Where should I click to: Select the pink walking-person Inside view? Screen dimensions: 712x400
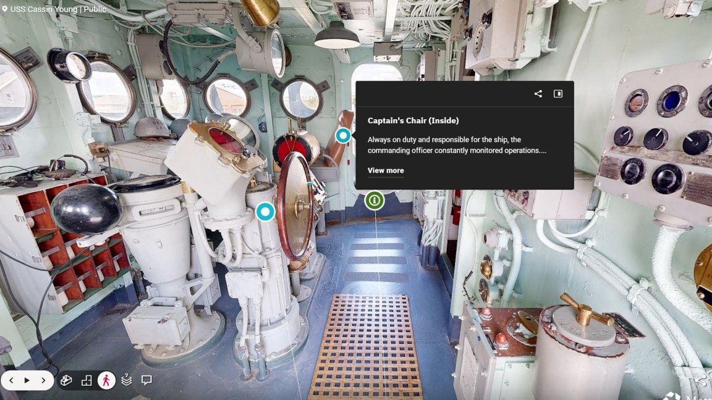[x=106, y=380]
